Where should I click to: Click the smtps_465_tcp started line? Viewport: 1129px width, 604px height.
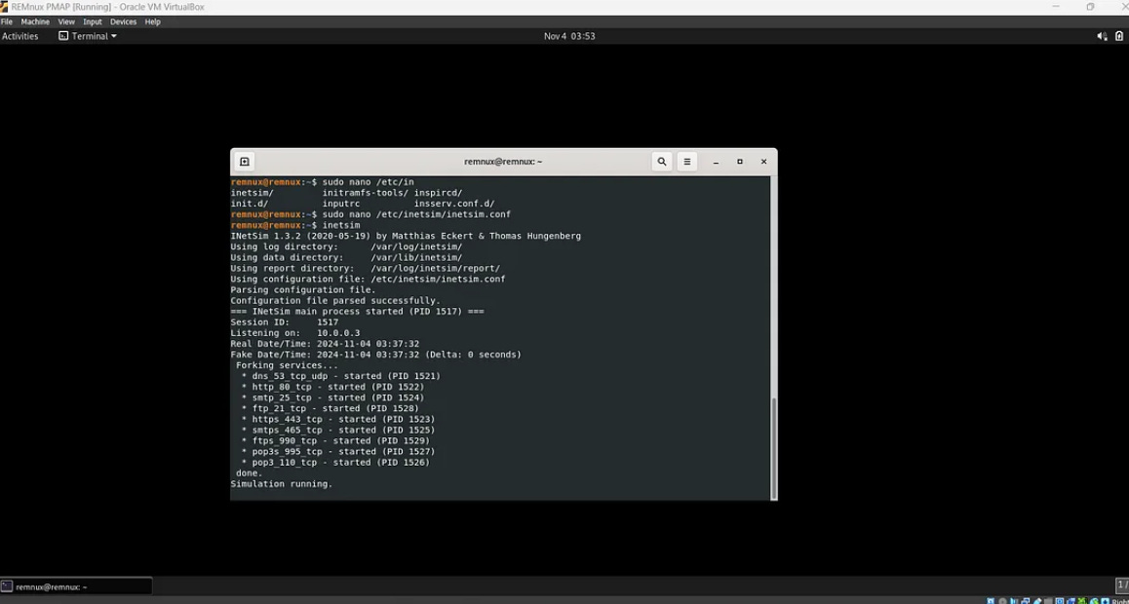[338, 430]
